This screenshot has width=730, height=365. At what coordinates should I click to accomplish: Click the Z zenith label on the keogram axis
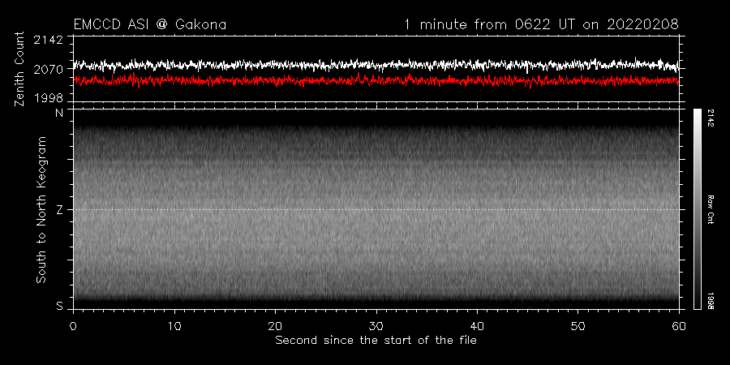click(x=59, y=210)
